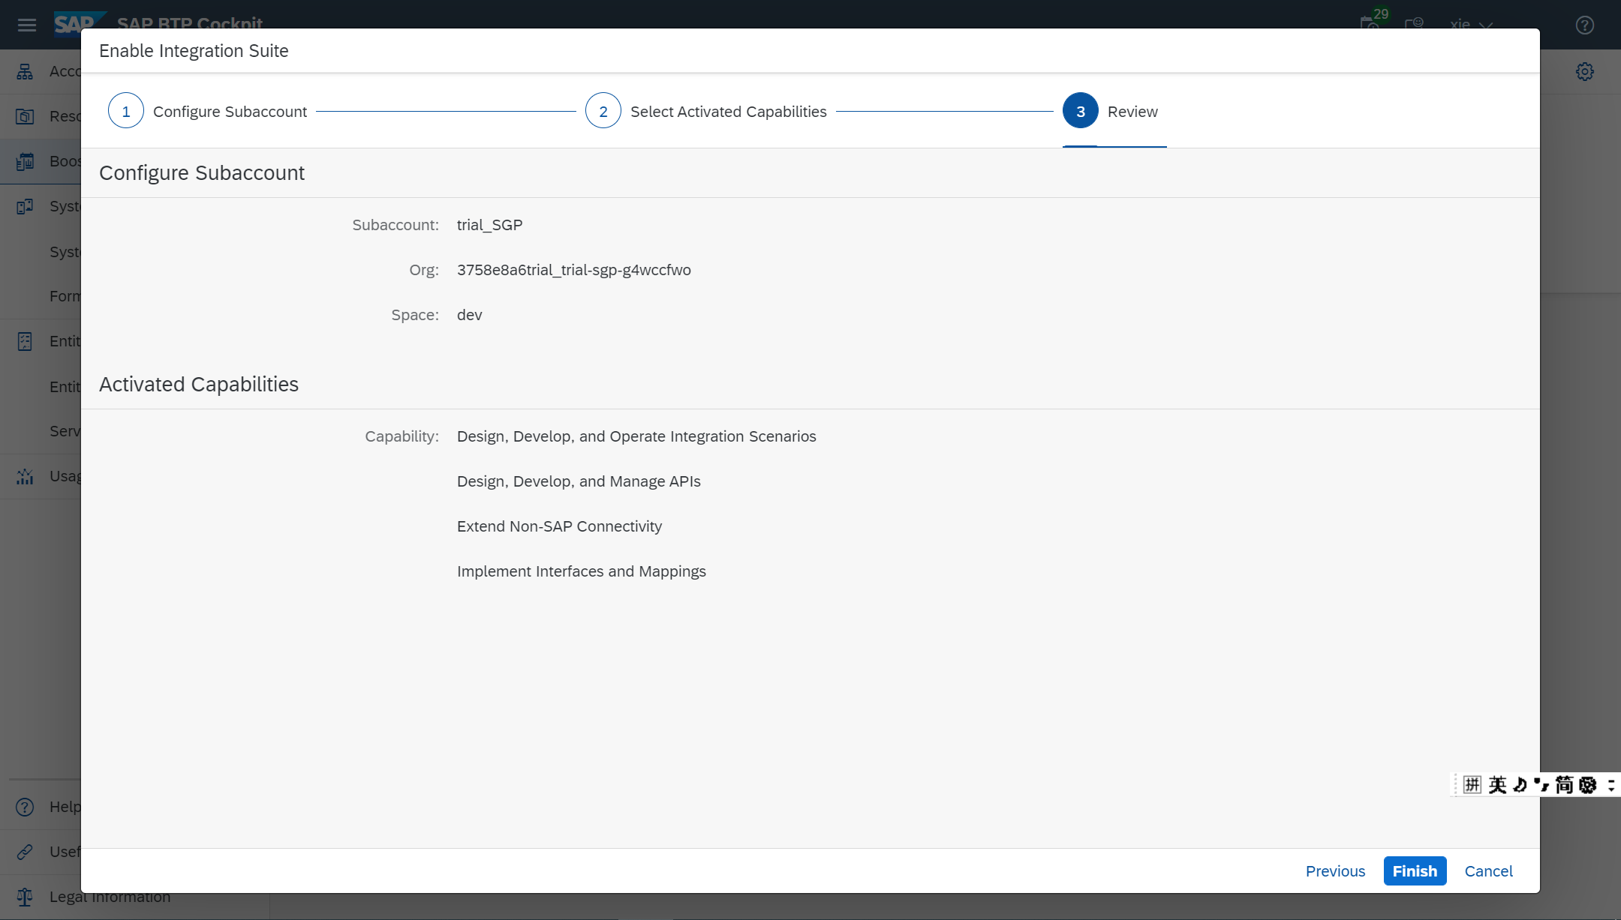Click the 'Activated Capabilities' section heading
1621x920 pixels.
199,385
